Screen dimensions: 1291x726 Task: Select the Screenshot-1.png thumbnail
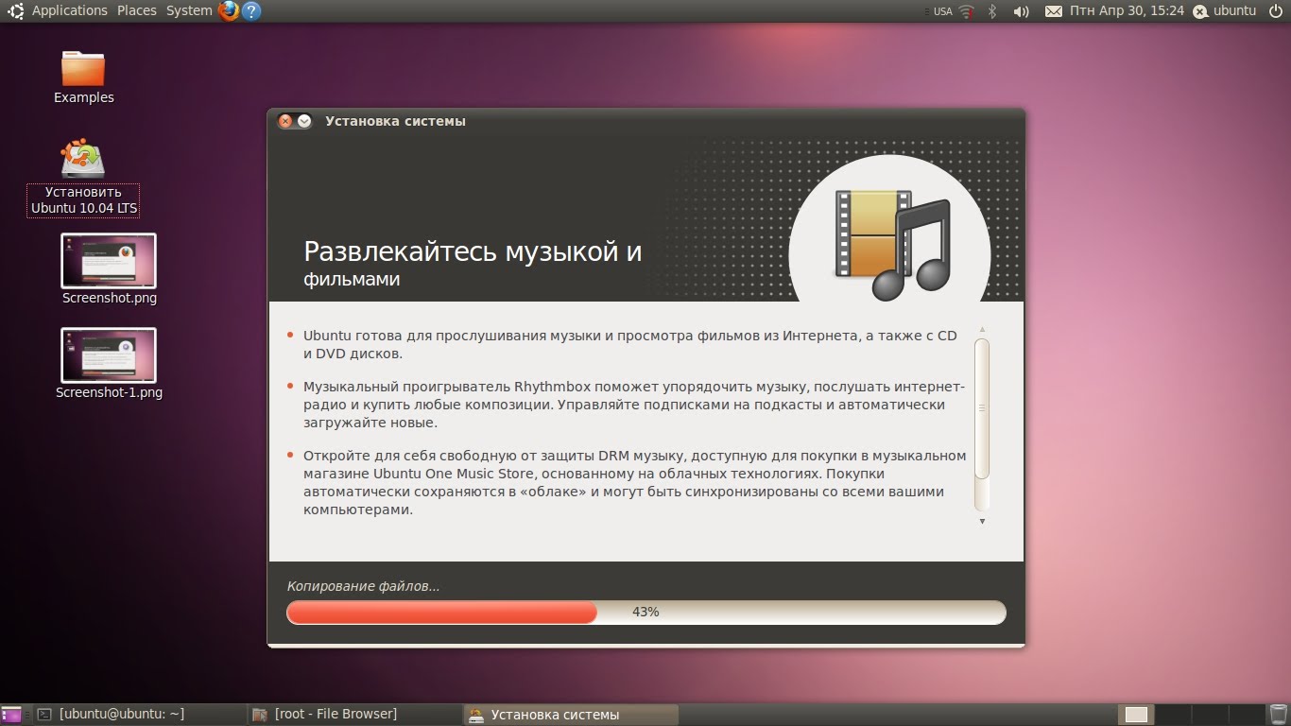(109, 364)
